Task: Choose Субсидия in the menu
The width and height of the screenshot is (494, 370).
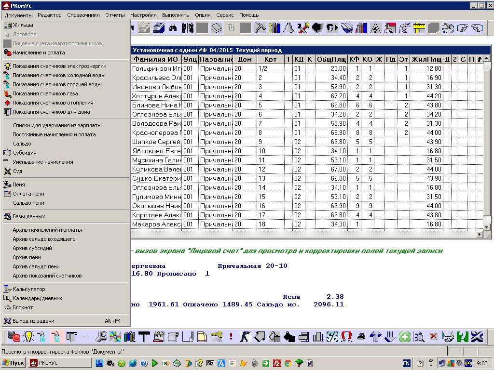Action: 24,153
